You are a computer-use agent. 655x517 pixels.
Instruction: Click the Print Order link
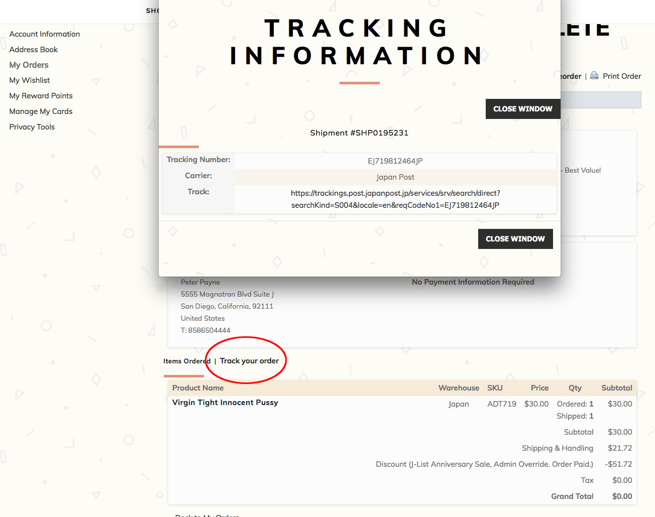(x=622, y=76)
